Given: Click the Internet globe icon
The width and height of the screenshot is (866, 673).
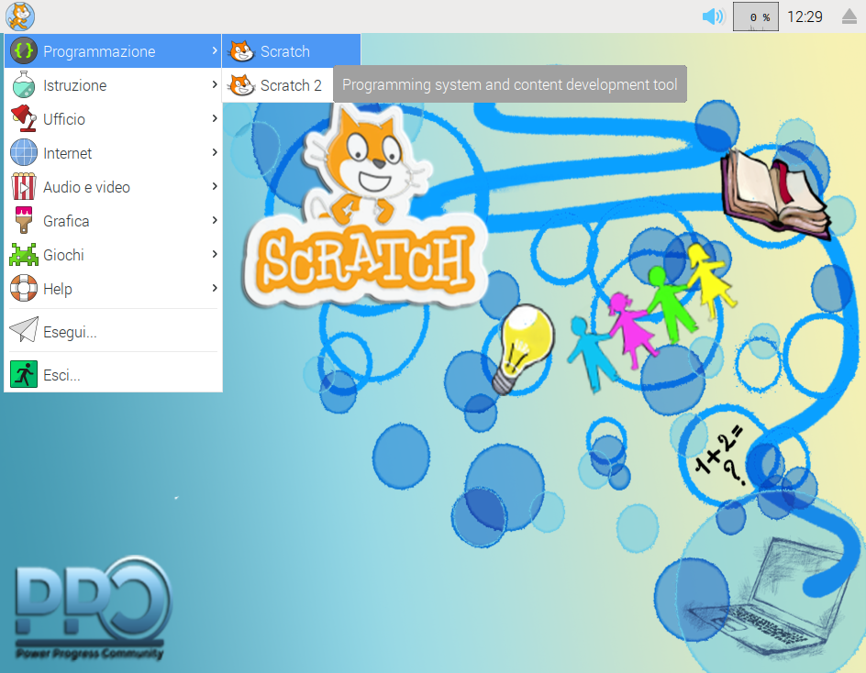Looking at the screenshot, I should pyautogui.click(x=24, y=152).
